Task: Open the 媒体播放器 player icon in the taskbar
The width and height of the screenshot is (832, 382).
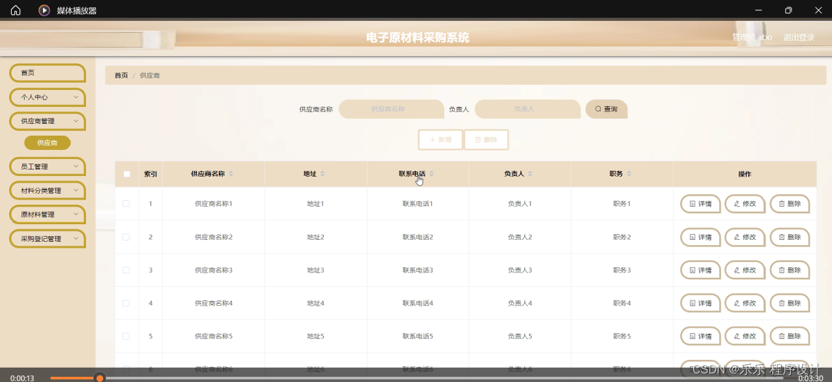Action: pos(44,10)
